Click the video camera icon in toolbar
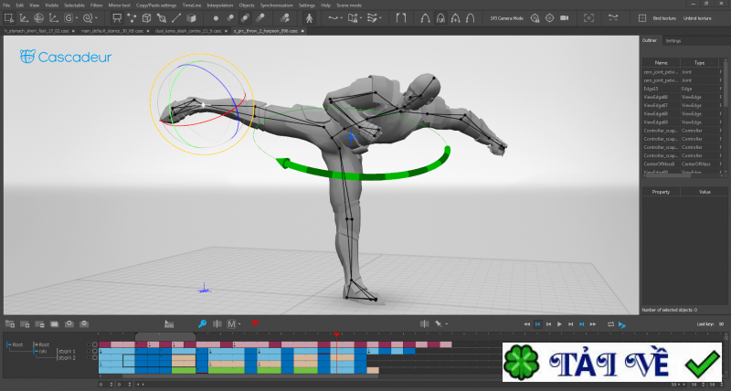Image resolution: width=731 pixels, height=391 pixels. pyautogui.click(x=564, y=17)
